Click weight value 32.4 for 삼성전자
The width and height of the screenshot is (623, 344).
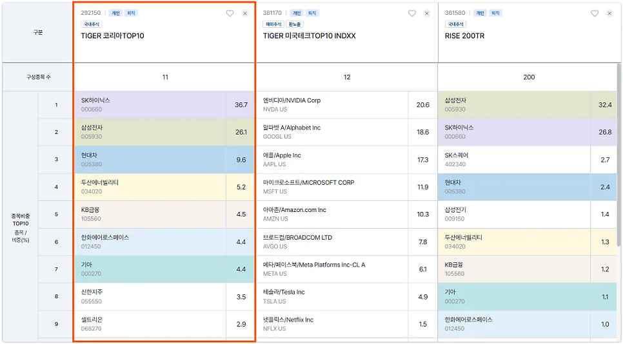(605, 105)
